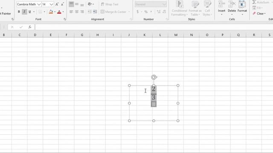This screenshot has height=153, width=273.
Task: Open Cell Styles menu
Action: [x=207, y=8]
